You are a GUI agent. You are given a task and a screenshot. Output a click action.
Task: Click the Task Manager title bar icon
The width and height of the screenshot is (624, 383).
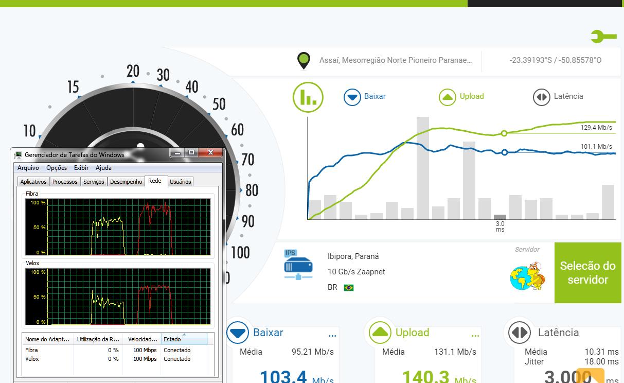tap(18, 154)
